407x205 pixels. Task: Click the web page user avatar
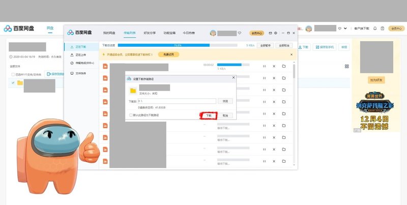click(x=309, y=28)
